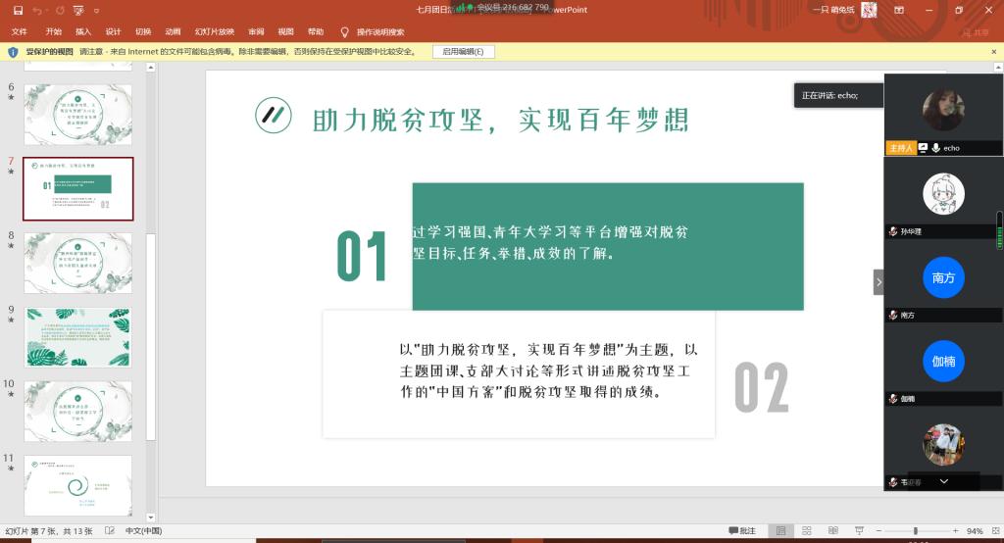Screen dimensions: 1004x543
Task: Open the 插入 ribbon tab
Action: pyautogui.click(x=83, y=31)
